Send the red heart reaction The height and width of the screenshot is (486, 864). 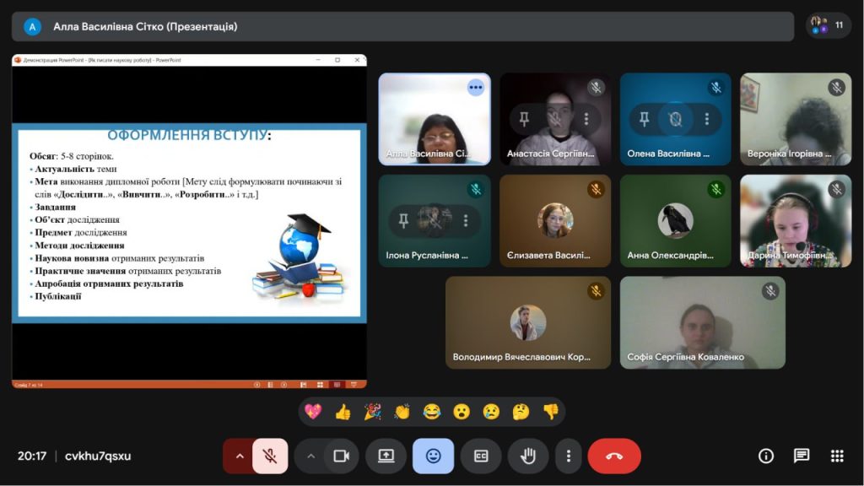pyautogui.click(x=313, y=412)
